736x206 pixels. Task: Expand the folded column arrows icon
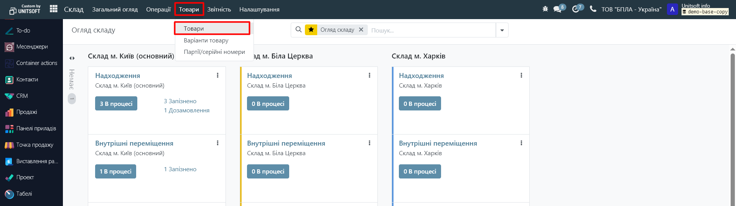[72, 58]
